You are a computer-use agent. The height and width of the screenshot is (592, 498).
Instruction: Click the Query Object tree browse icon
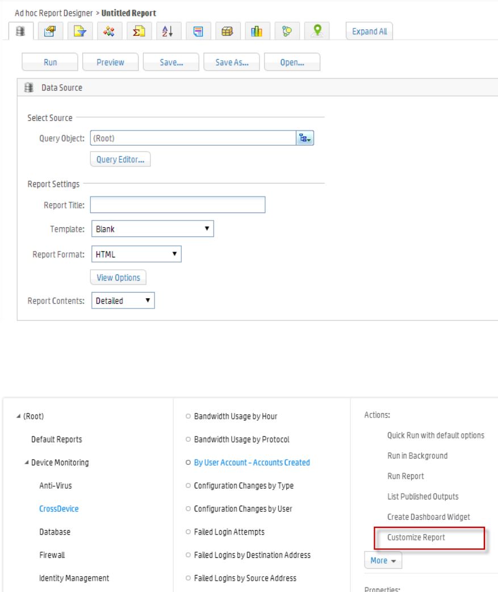pyautogui.click(x=305, y=138)
